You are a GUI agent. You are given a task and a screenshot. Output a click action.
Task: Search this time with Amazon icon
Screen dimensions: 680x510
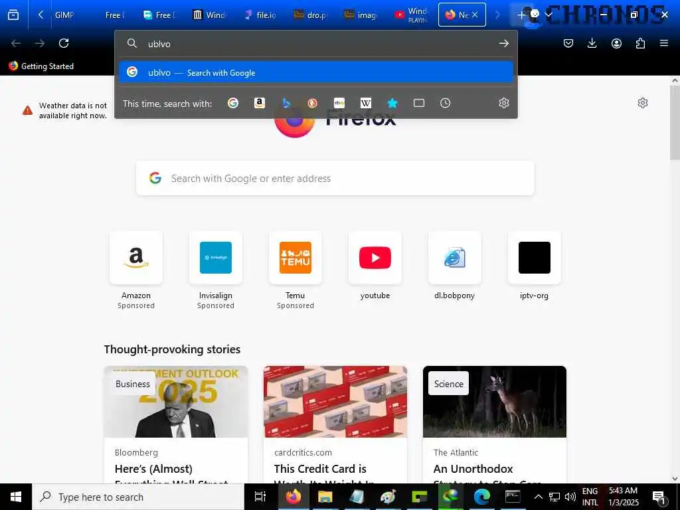(260, 103)
